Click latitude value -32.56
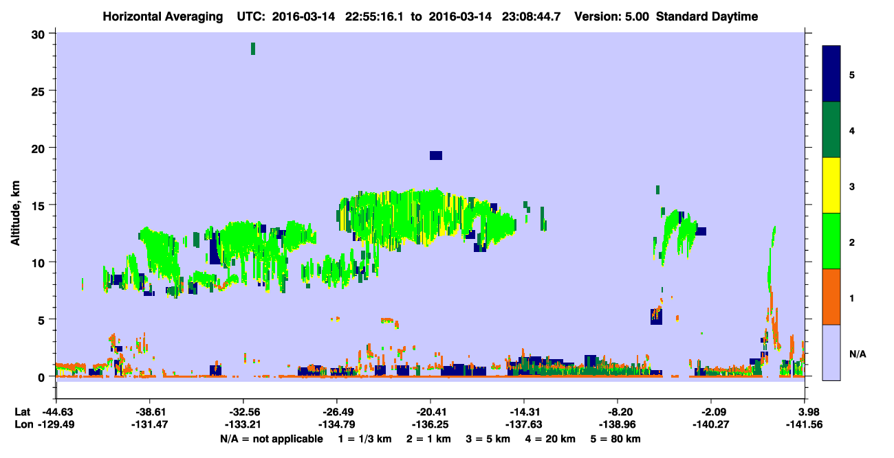 [x=243, y=412]
